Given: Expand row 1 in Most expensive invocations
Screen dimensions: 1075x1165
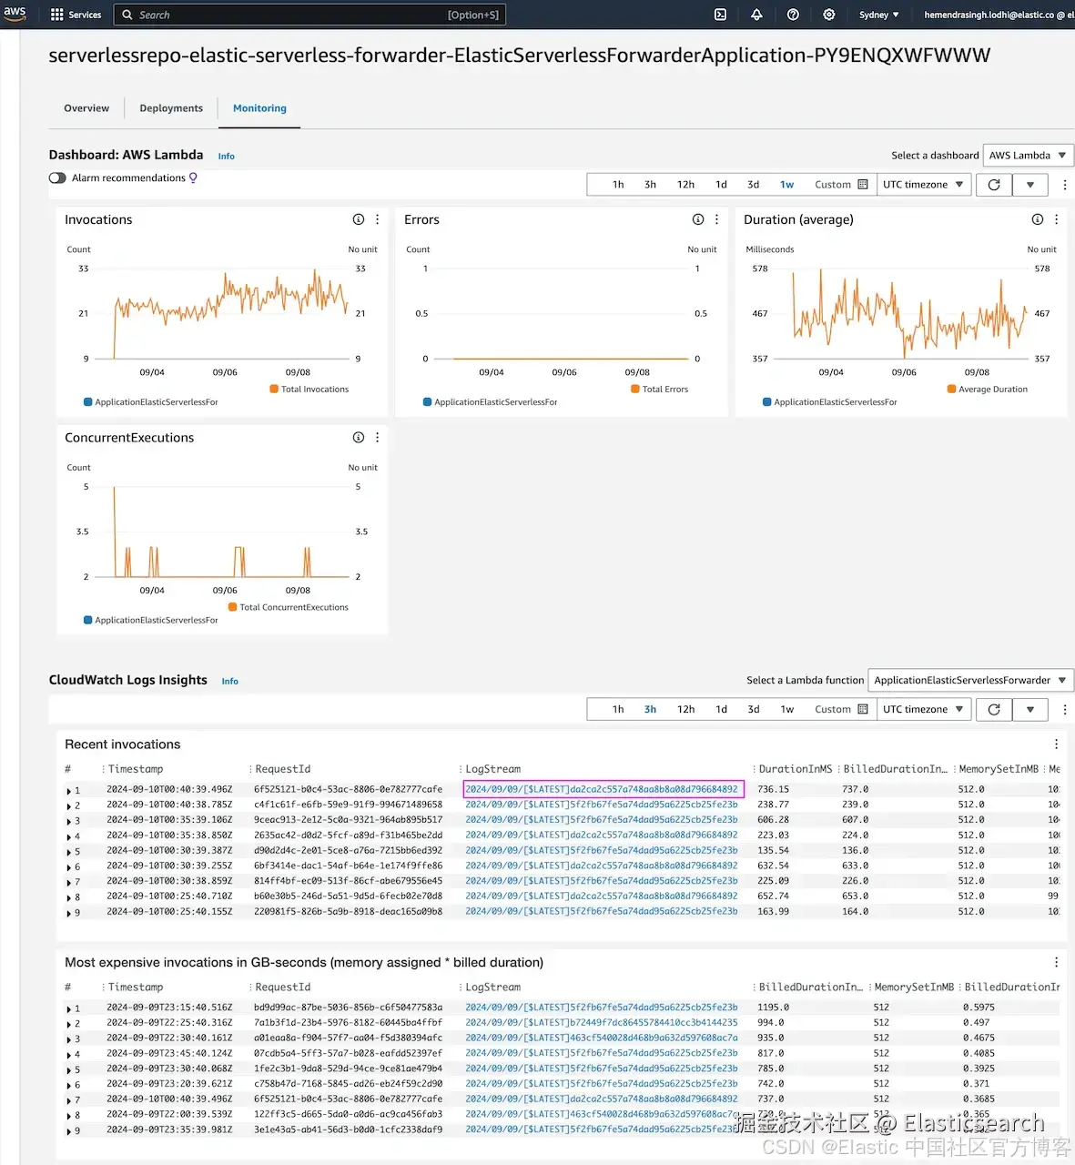Looking at the screenshot, I should pos(68,1008).
